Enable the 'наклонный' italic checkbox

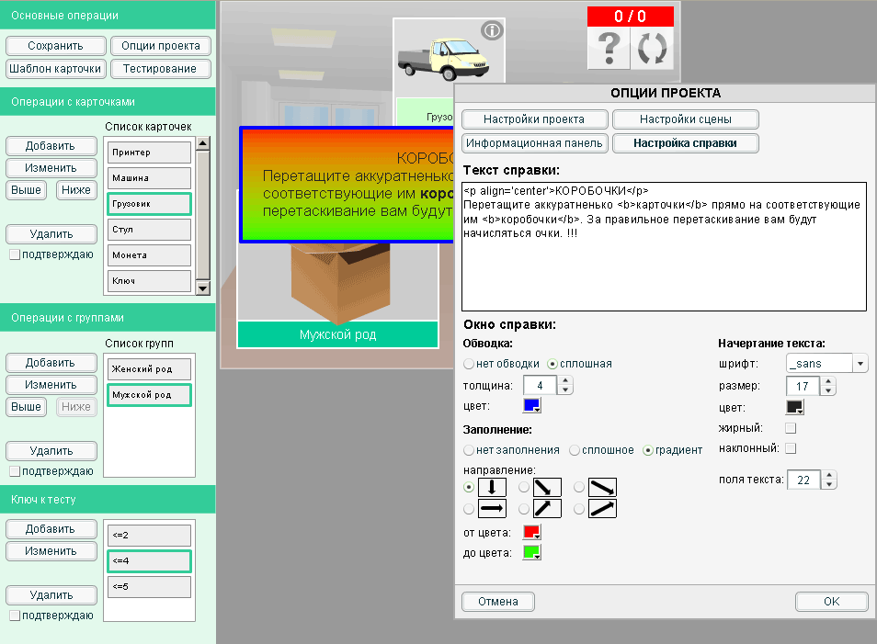coord(791,448)
